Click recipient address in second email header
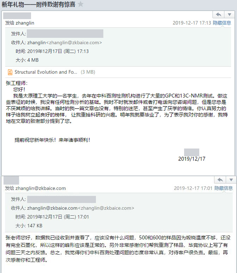Image resolution: width=237 pixels, height=273 pixels. pyautogui.click(x=106, y=208)
